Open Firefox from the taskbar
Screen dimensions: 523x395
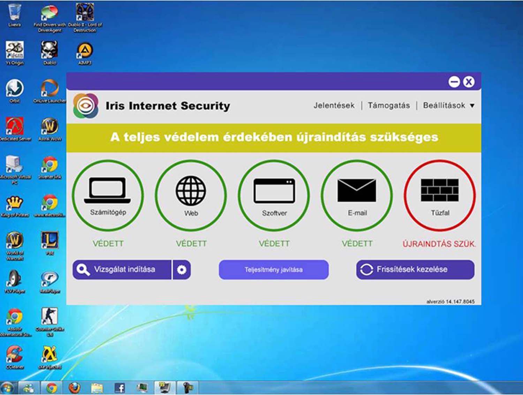pyautogui.click(x=74, y=388)
